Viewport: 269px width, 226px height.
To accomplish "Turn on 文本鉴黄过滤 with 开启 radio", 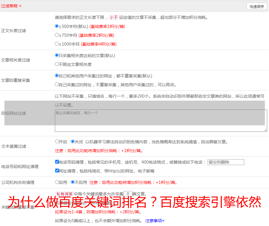I will pyautogui.click(x=57, y=142).
